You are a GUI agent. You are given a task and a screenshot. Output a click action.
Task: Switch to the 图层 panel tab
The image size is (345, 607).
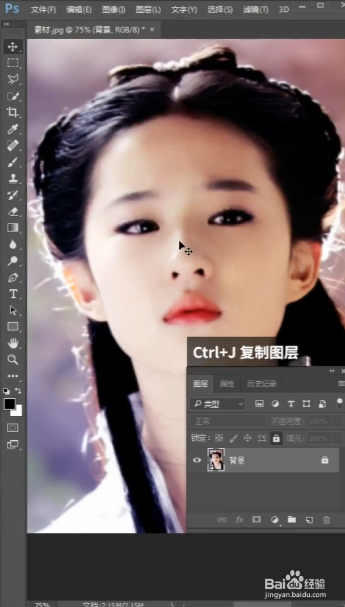pyautogui.click(x=200, y=383)
